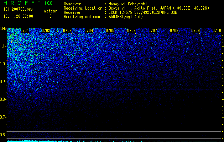Click the 1.0 frequency axis label
This screenshot has height=142, width=224.
coord(3,64)
